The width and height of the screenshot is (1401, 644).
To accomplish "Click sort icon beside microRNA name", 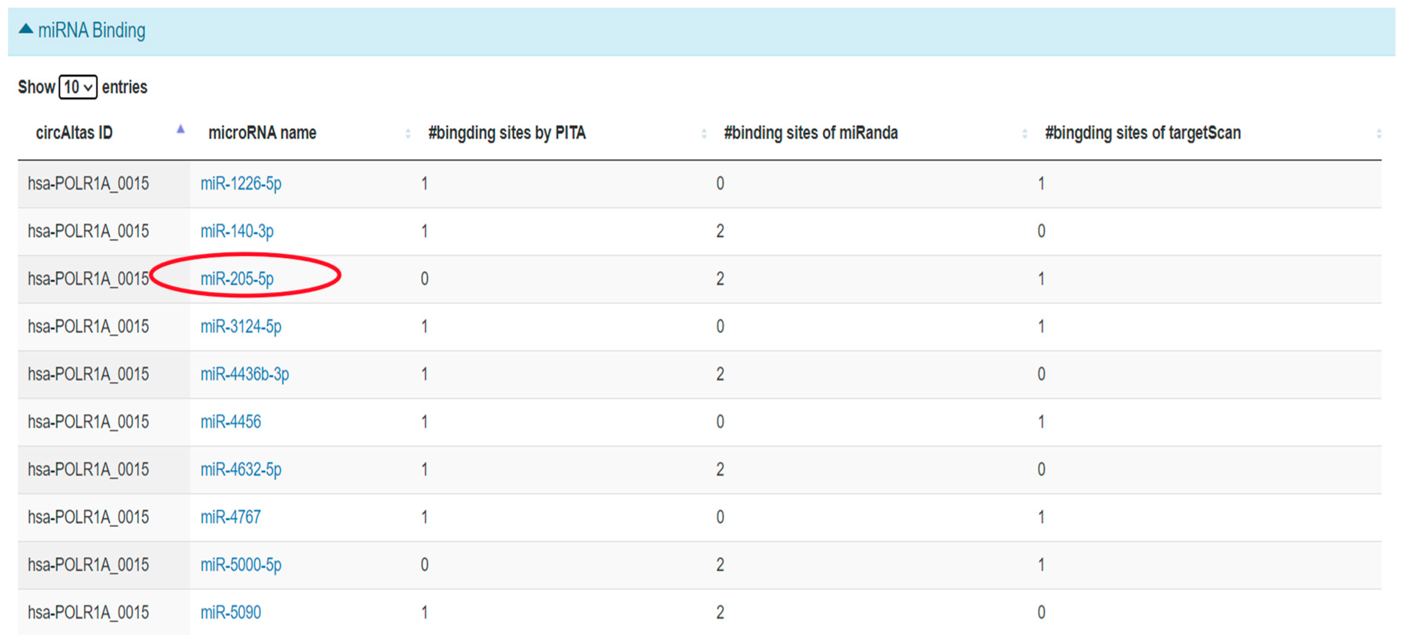I will pos(408,133).
